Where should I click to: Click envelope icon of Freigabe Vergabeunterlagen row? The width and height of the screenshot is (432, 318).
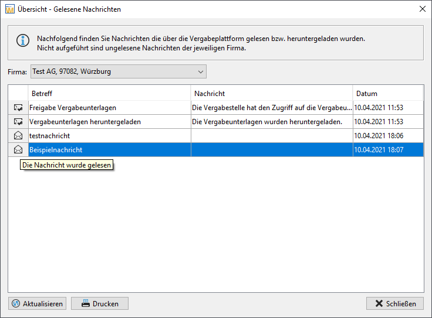click(x=18, y=108)
